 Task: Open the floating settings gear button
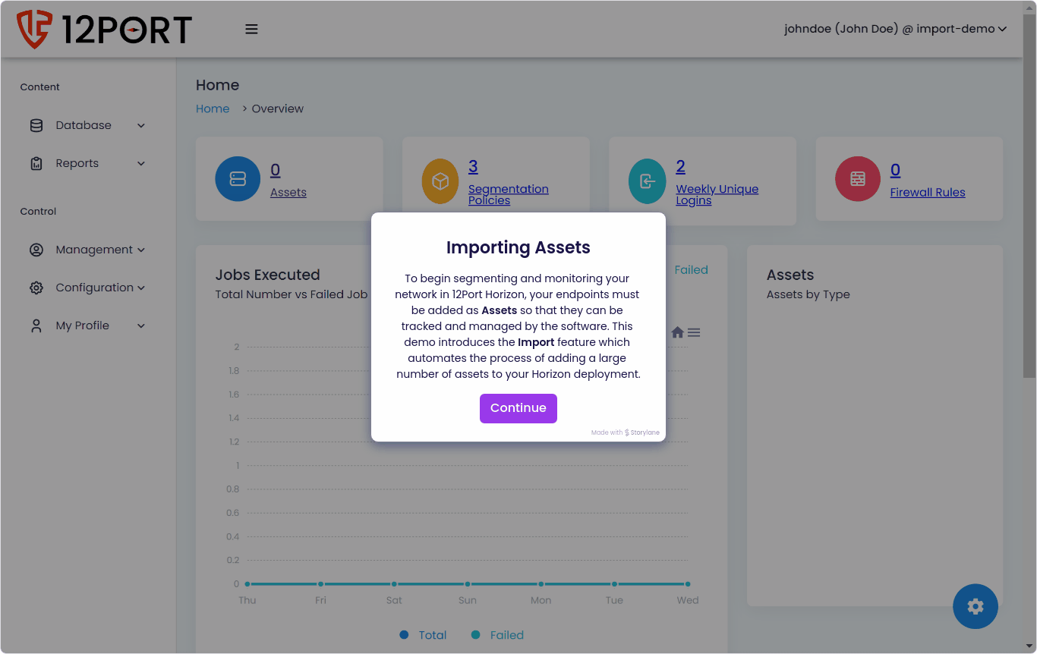click(x=975, y=606)
